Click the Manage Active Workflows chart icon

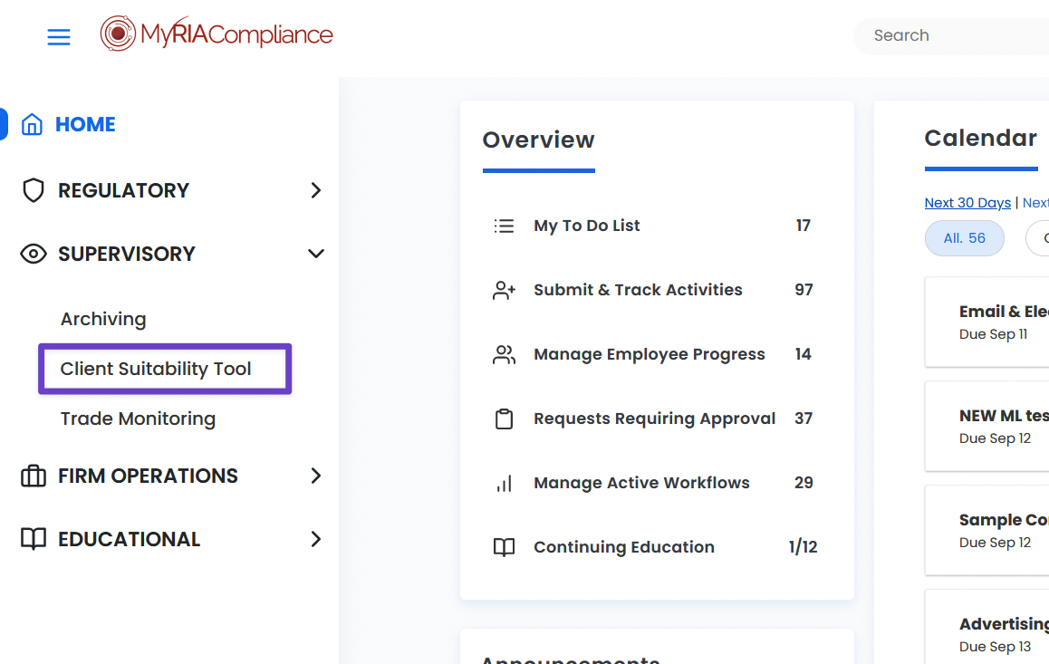pyautogui.click(x=504, y=483)
